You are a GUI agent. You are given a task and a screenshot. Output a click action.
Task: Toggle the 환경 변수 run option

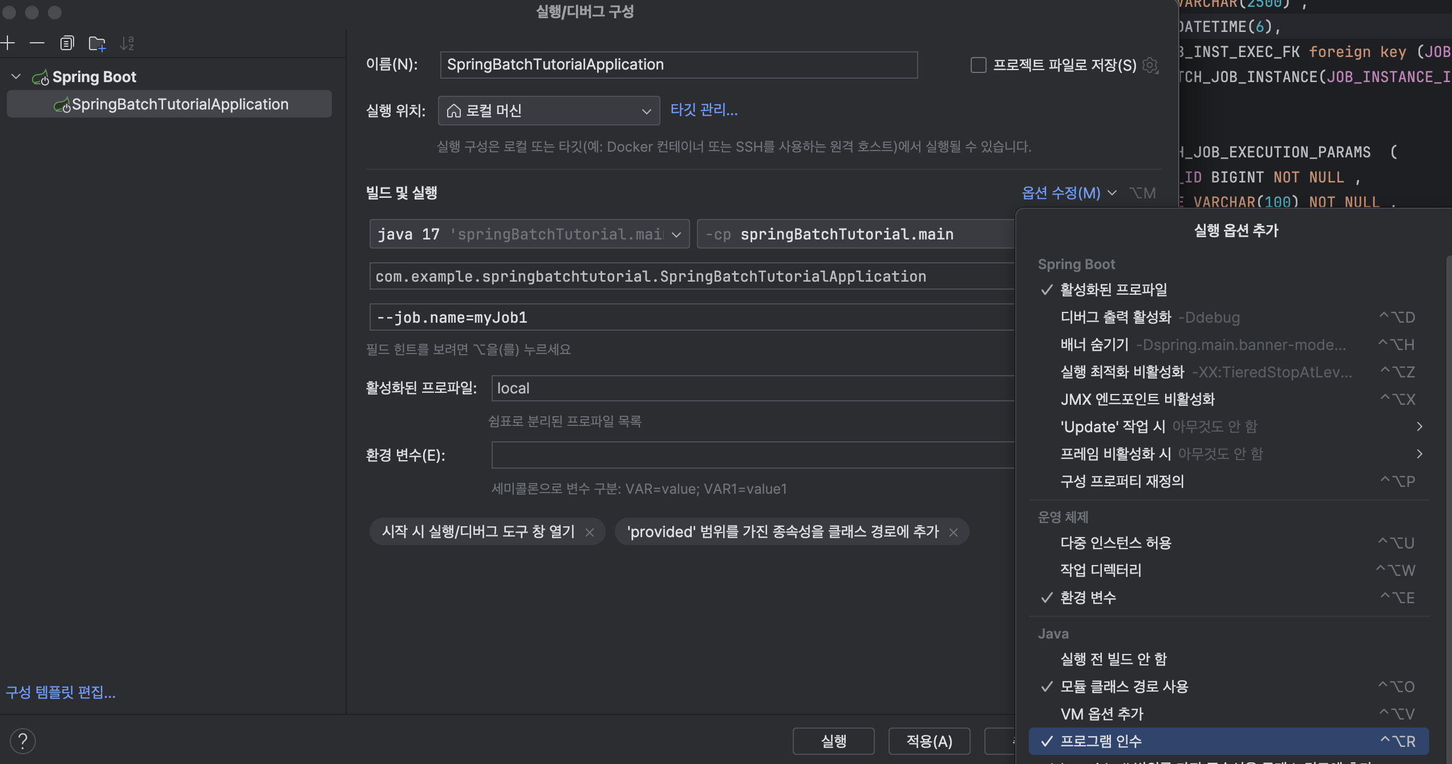[1088, 598]
